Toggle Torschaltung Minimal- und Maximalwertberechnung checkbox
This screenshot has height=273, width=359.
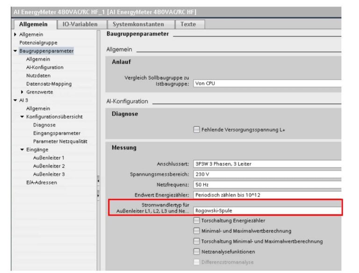point(196,241)
